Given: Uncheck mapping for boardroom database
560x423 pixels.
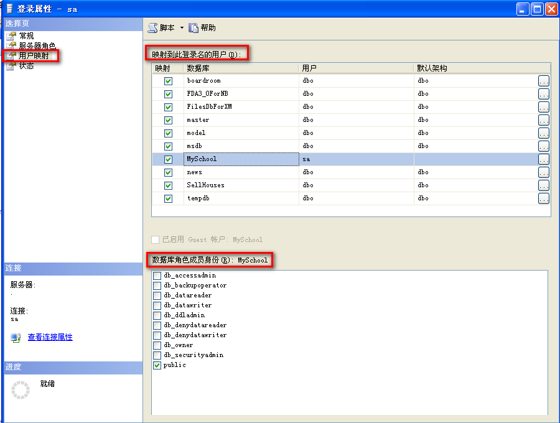Looking at the screenshot, I should (x=168, y=81).
